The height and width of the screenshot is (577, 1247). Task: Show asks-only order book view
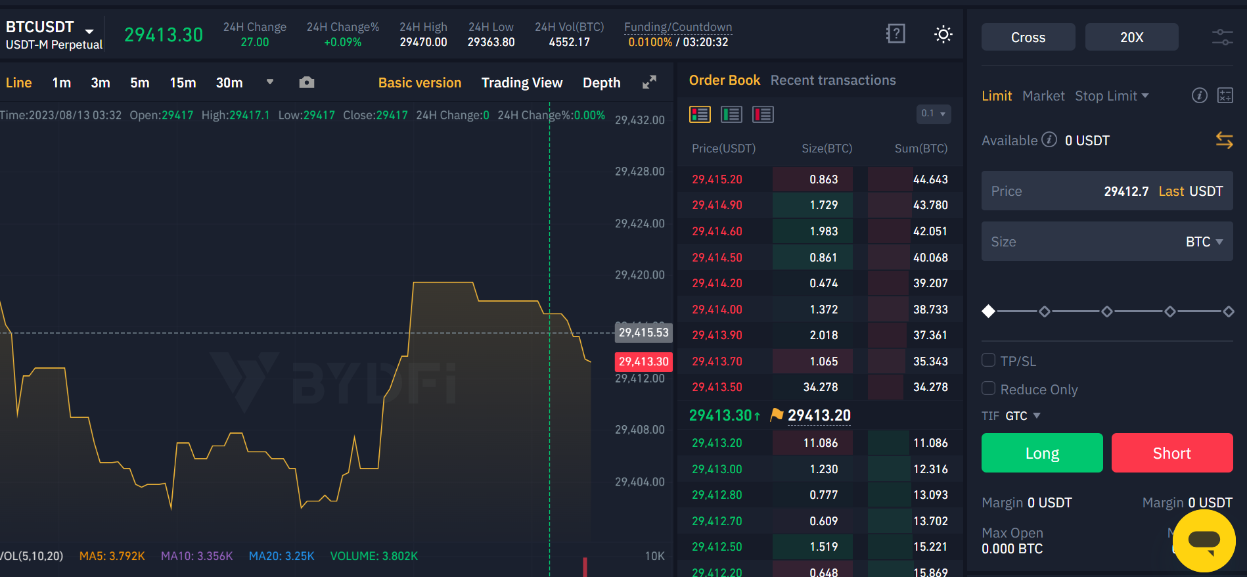(x=763, y=114)
